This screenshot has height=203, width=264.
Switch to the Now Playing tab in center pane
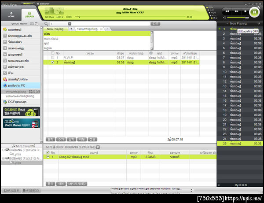click(x=55, y=29)
